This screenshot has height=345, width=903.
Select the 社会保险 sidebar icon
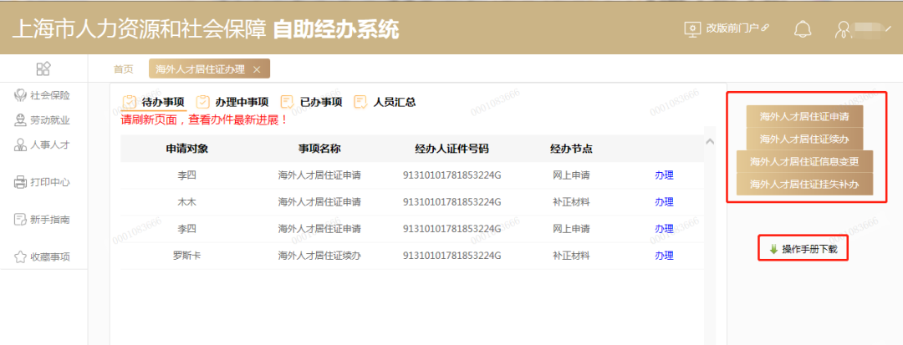tap(21, 95)
